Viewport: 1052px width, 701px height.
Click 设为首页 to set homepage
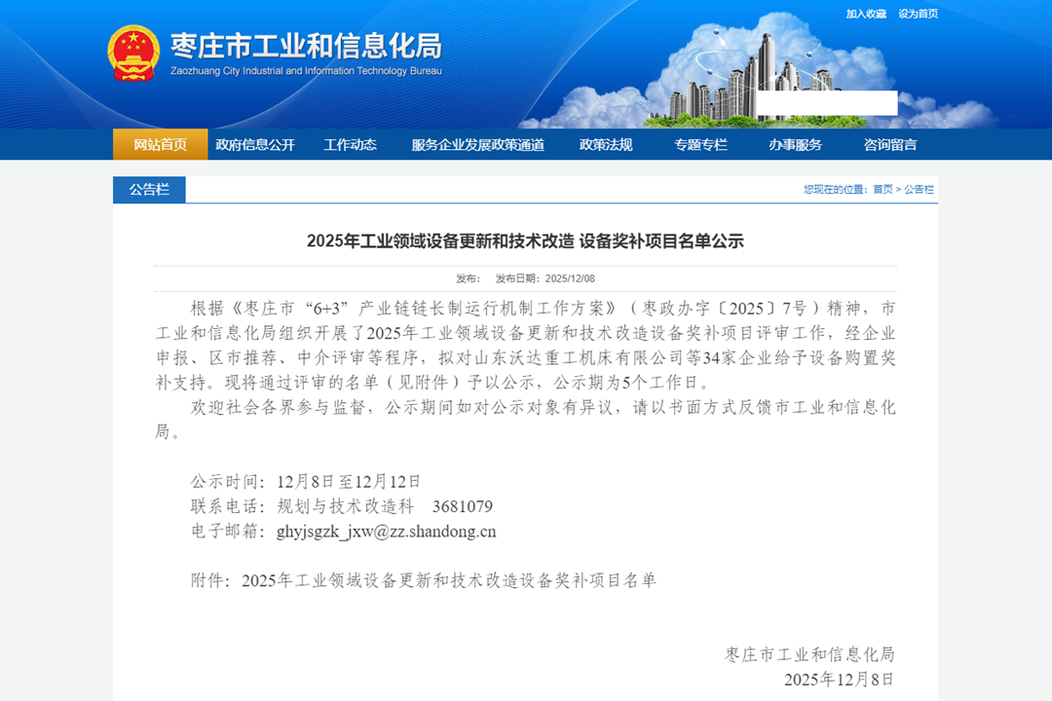tap(920, 15)
